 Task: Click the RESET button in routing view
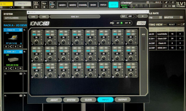(x=172, y=25)
